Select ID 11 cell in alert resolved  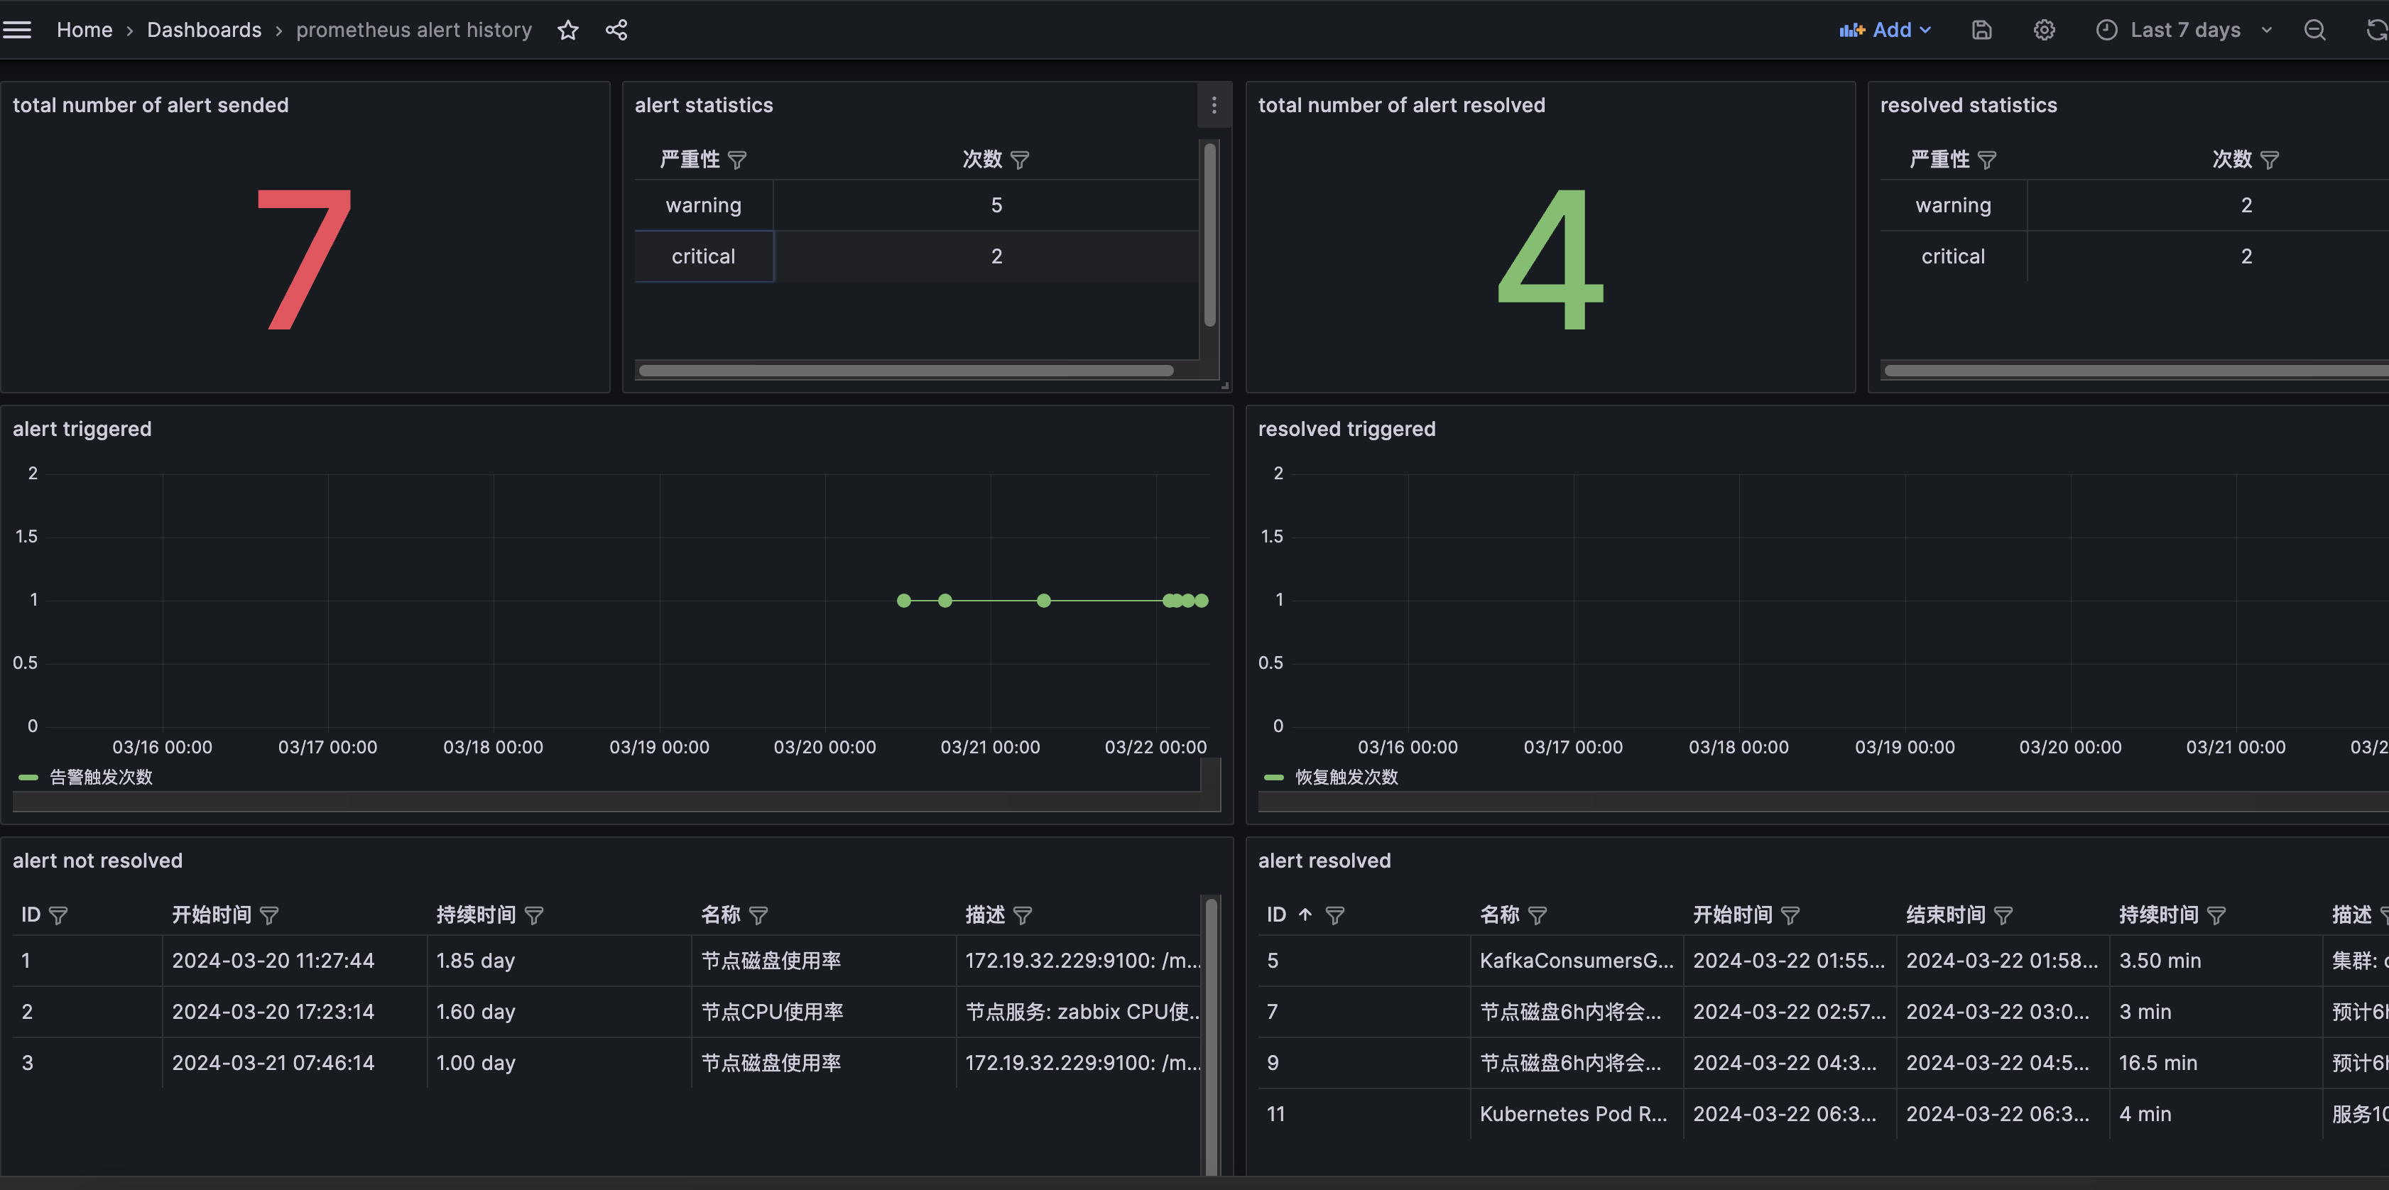pyautogui.click(x=1364, y=1114)
